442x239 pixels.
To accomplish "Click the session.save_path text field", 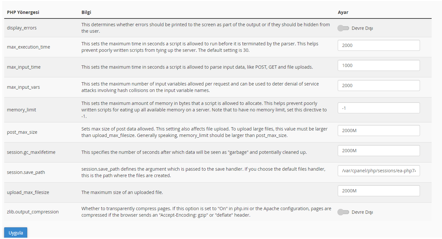I will tap(379, 171).
